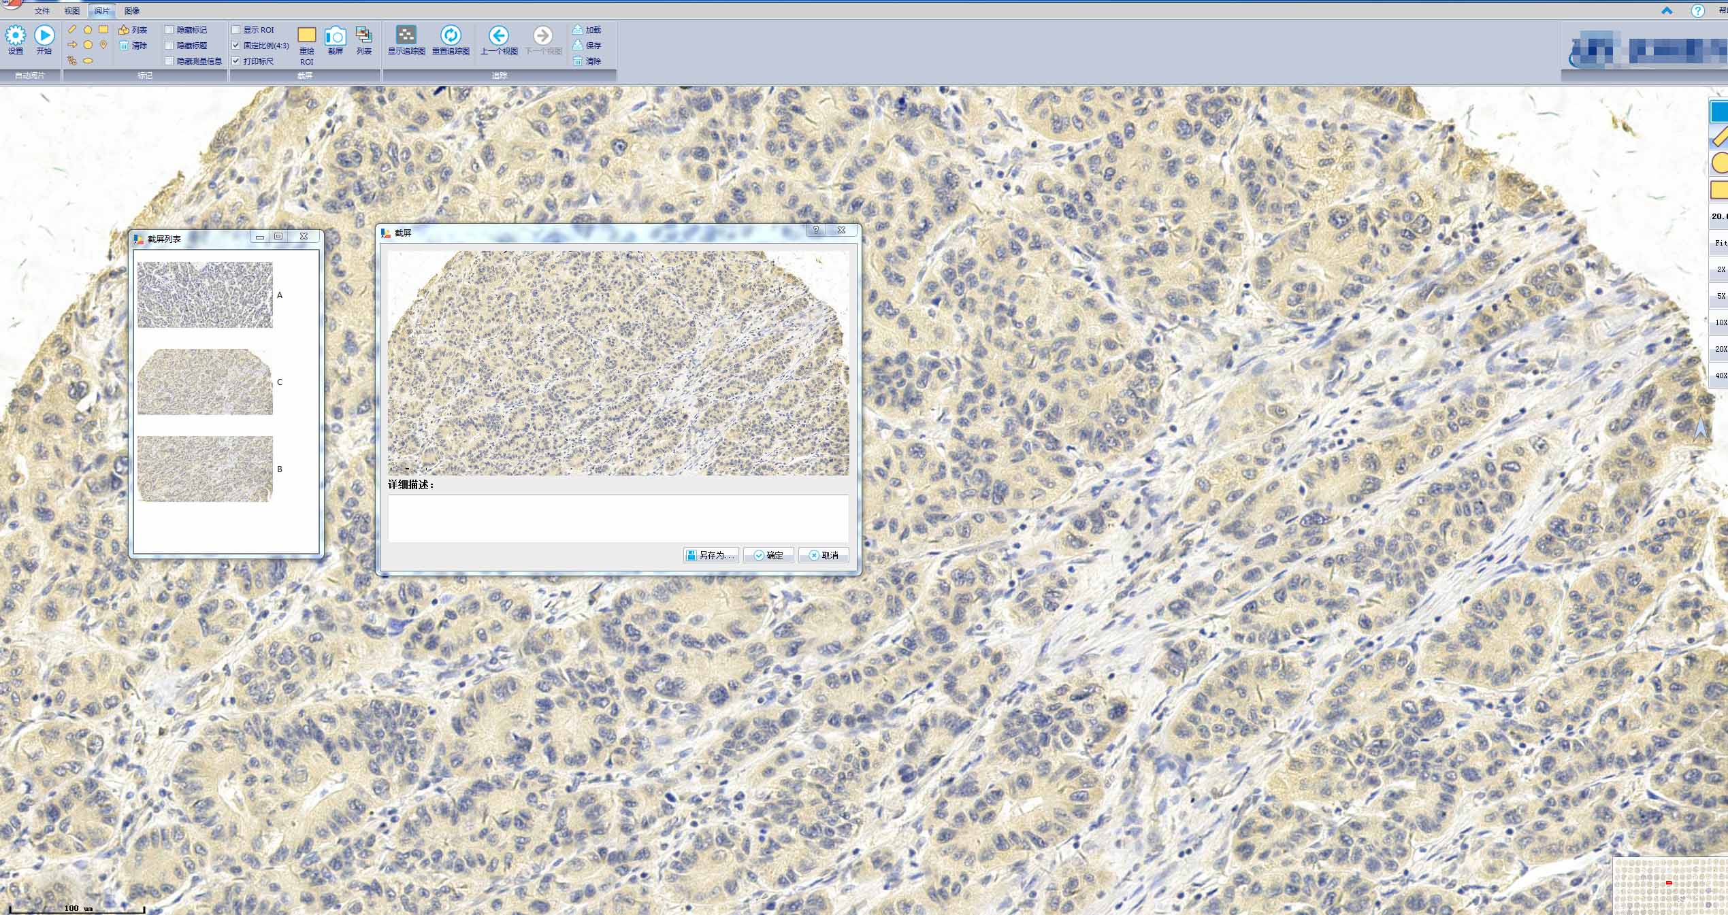Confirm the screenshot with 确定
This screenshot has width=1728, height=915.
(x=768, y=555)
